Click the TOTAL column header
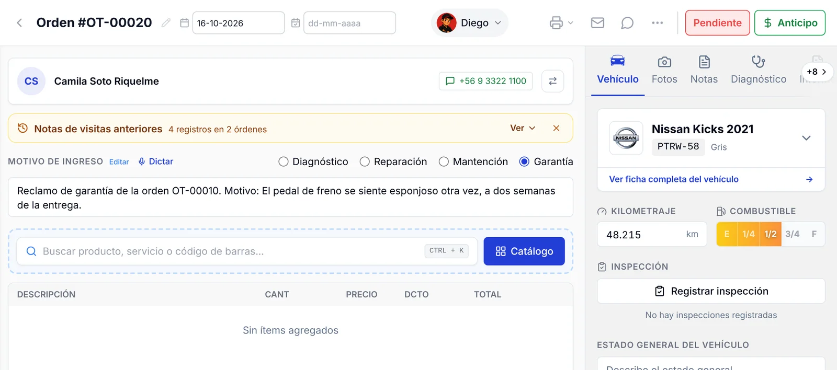 [488, 295]
